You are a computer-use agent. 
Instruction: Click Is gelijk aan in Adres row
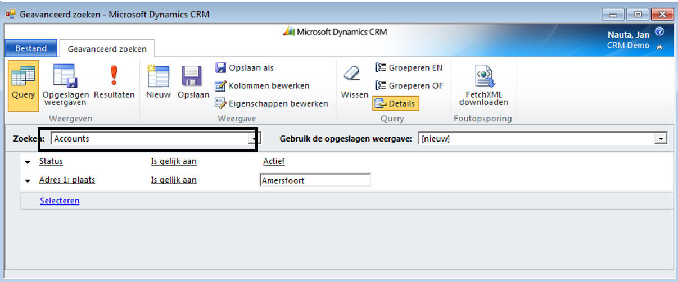[174, 180]
